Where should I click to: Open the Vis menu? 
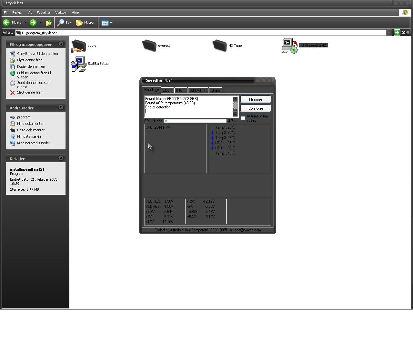tap(30, 13)
